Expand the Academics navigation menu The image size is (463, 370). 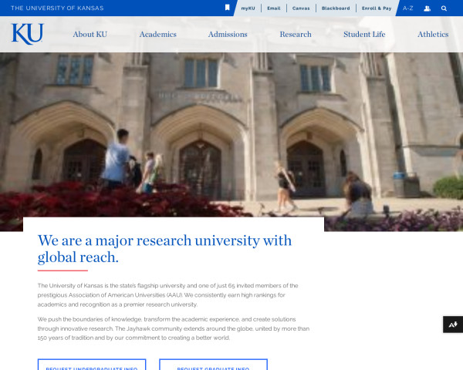coord(157,35)
